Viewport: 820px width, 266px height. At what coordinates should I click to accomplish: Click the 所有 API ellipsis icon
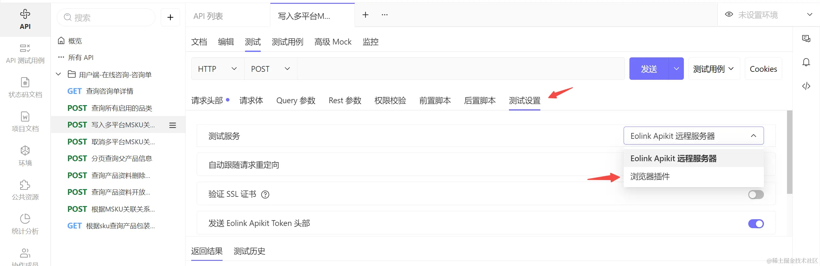pos(61,57)
